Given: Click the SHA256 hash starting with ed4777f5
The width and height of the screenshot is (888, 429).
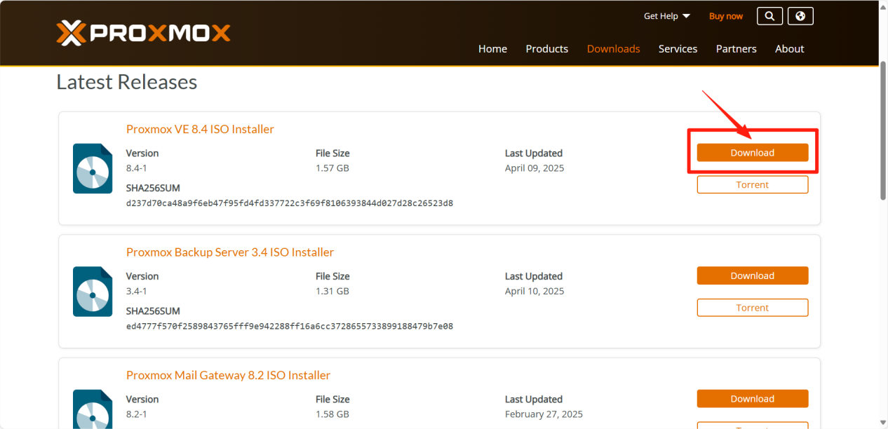Looking at the screenshot, I should [x=290, y=326].
